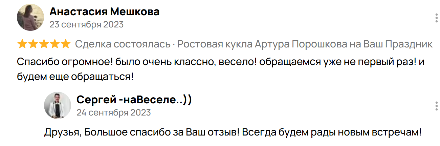The image size is (440, 146).
Task: Click the replier name Сергей -наВеселе..))
Action: (x=134, y=100)
